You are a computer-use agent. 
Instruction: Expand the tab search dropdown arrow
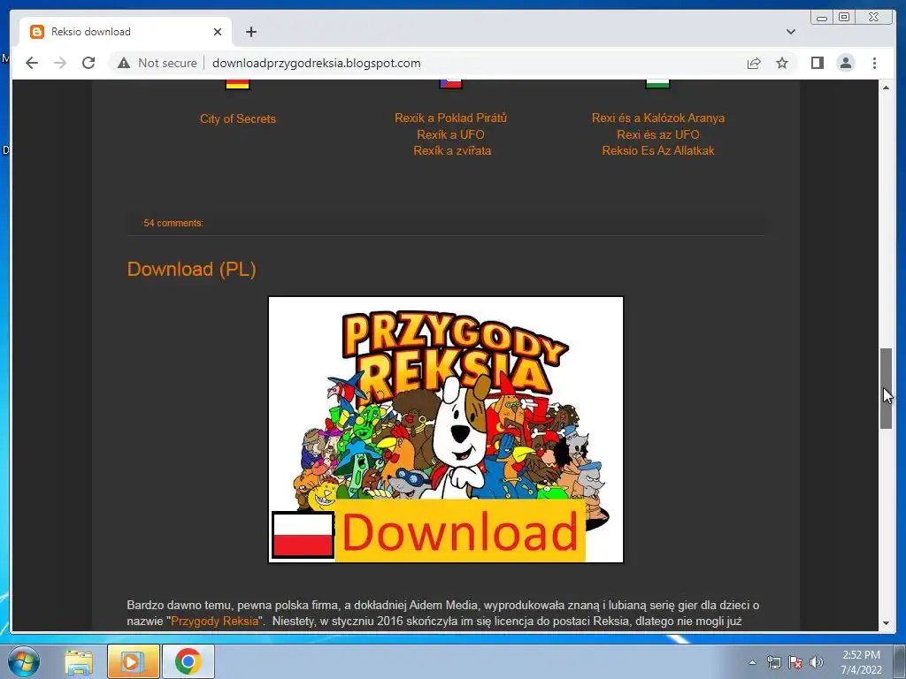(791, 32)
